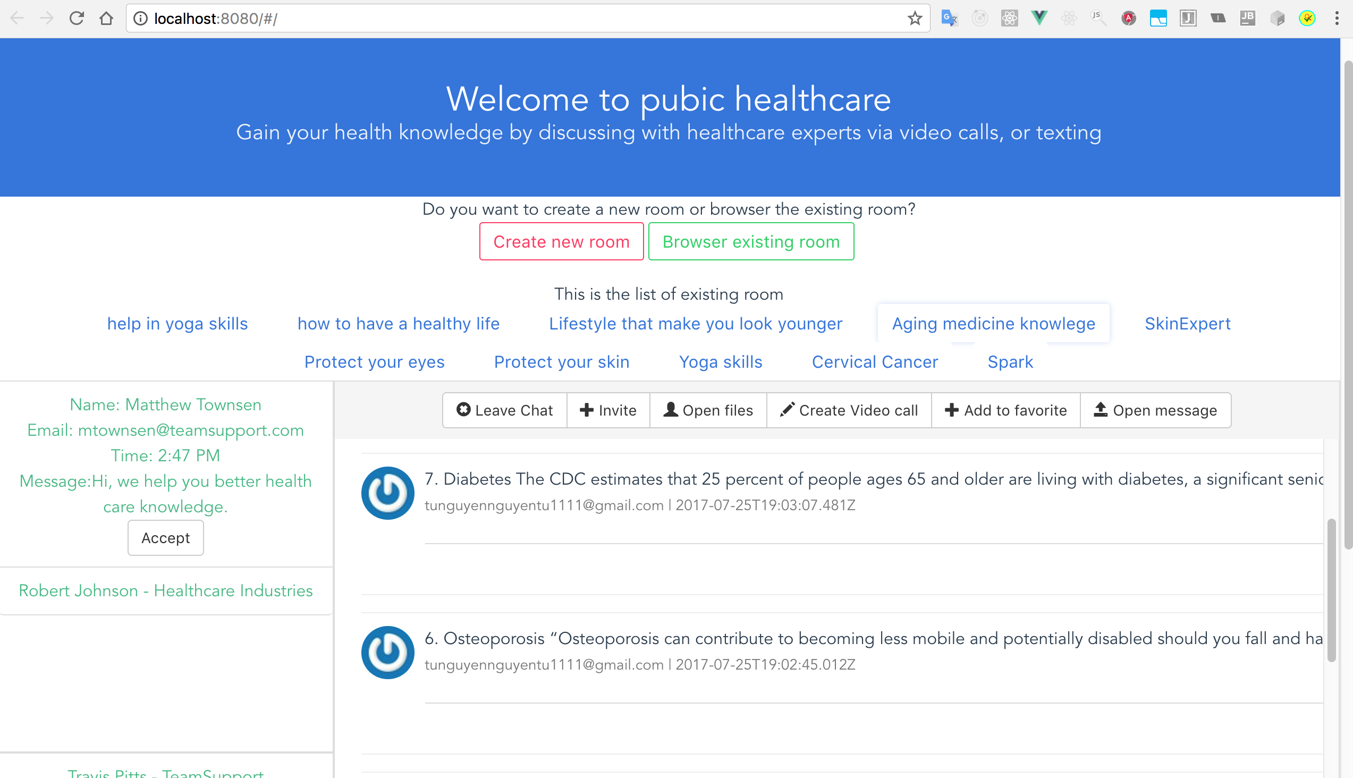Expand the Robert Johnson - Healthcare Industries entry
This screenshot has width=1353, height=778.
166,590
